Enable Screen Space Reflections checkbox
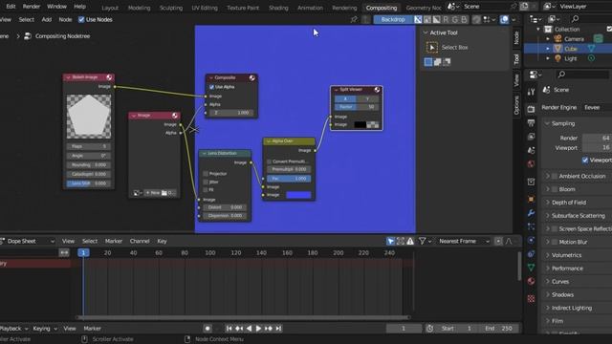612x344 pixels. 555,229
